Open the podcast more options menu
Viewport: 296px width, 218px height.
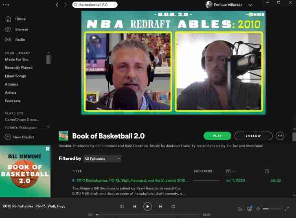pyautogui.click(x=280, y=136)
